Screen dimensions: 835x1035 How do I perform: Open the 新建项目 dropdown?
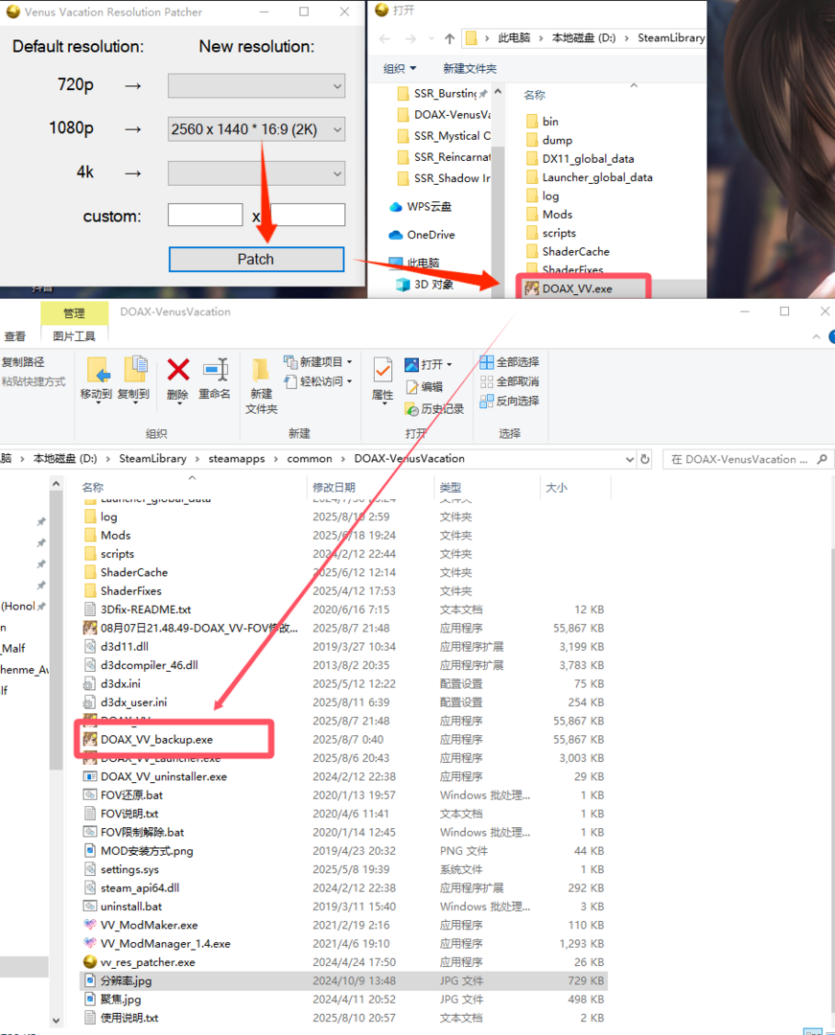coord(318,361)
